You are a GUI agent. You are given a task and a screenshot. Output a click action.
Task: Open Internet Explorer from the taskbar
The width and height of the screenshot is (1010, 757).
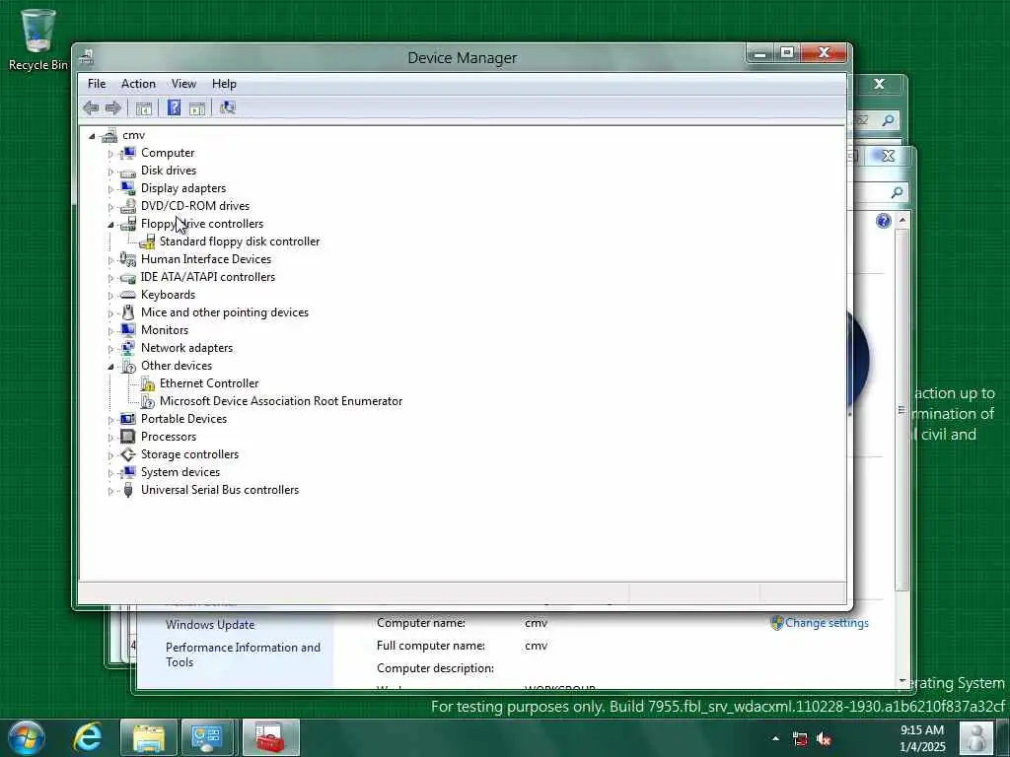pyautogui.click(x=88, y=737)
